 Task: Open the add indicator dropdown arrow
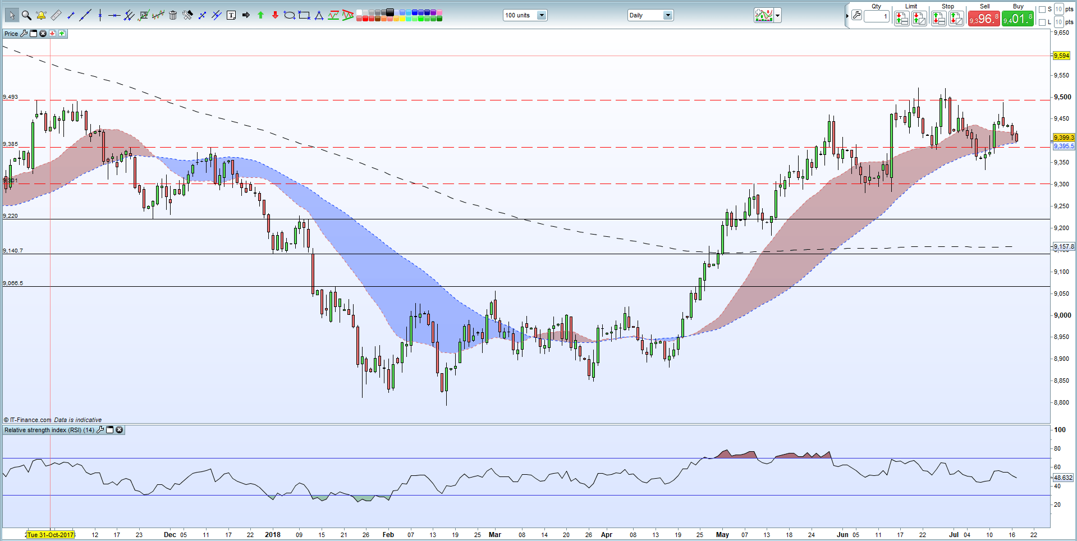(x=778, y=16)
